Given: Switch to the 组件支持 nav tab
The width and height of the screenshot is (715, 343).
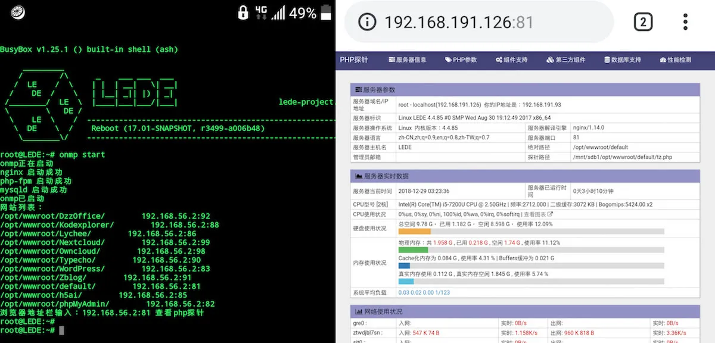Looking at the screenshot, I should [x=511, y=60].
